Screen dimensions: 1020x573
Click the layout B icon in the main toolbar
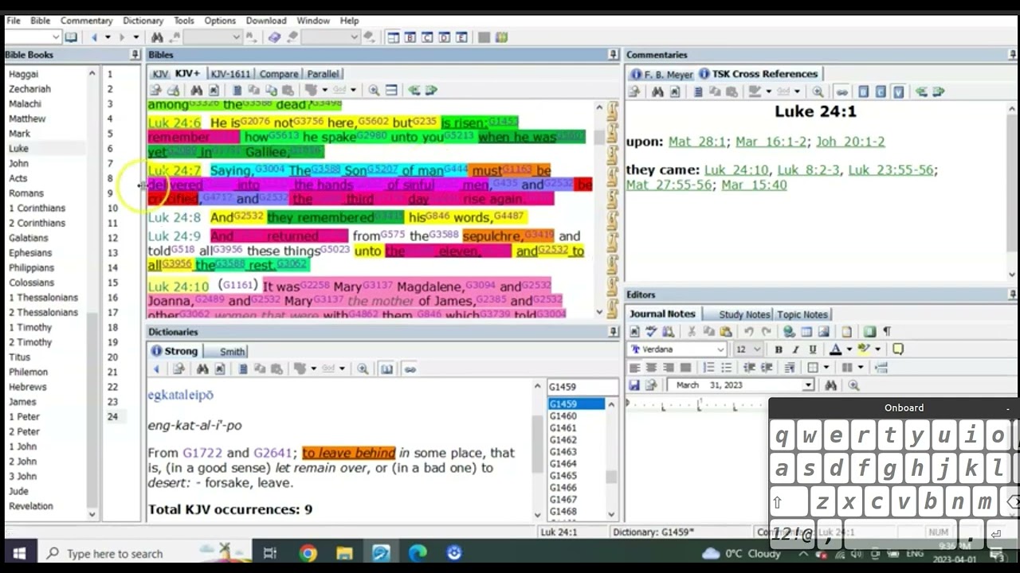point(410,37)
